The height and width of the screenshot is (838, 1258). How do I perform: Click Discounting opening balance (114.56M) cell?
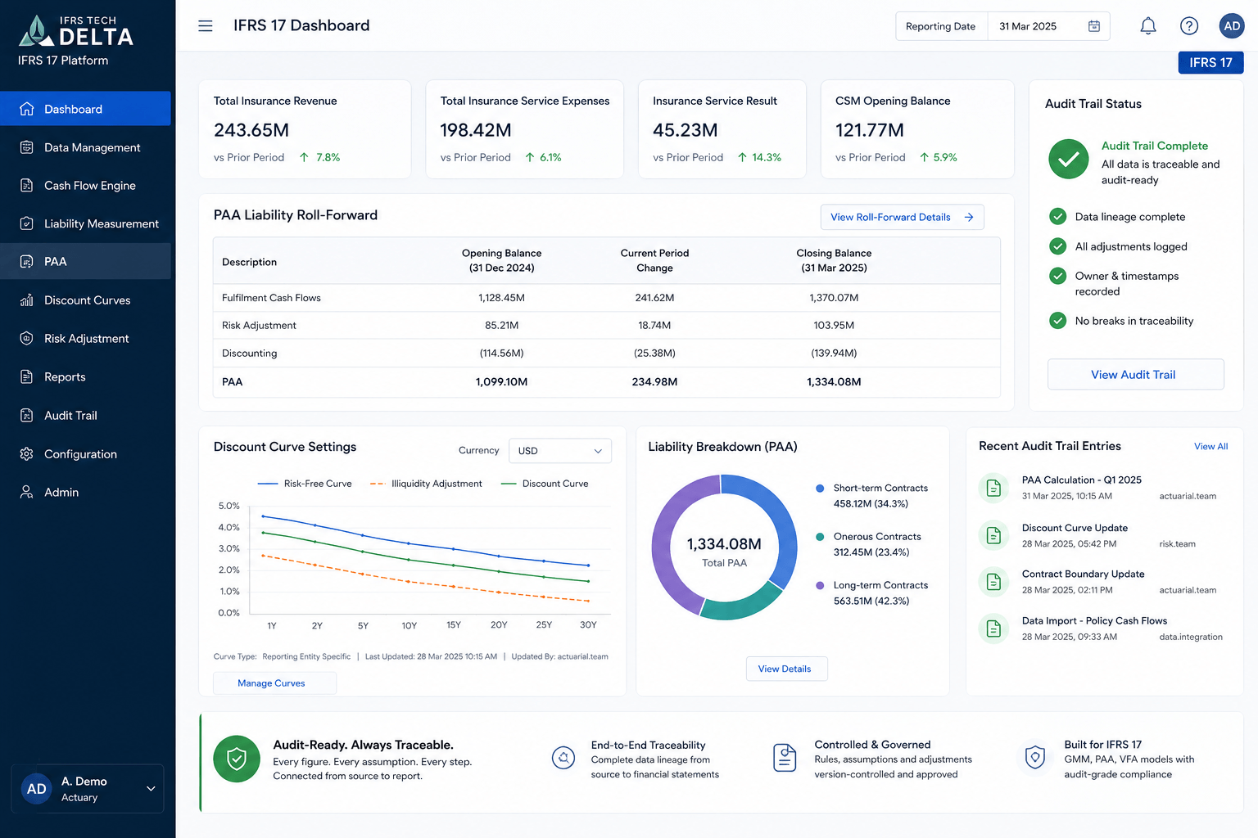pos(501,353)
